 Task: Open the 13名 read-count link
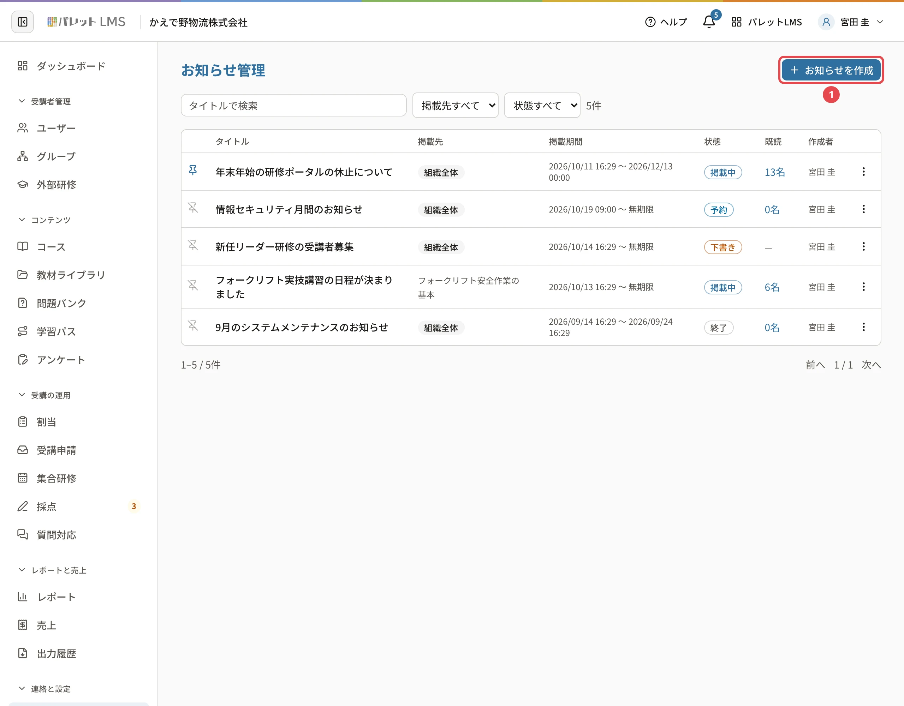pyautogui.click(x=774, y=172)
